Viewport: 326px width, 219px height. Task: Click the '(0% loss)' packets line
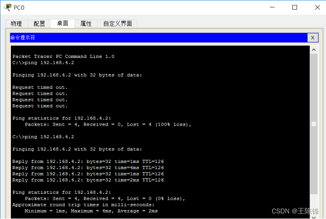pos(105,198)
